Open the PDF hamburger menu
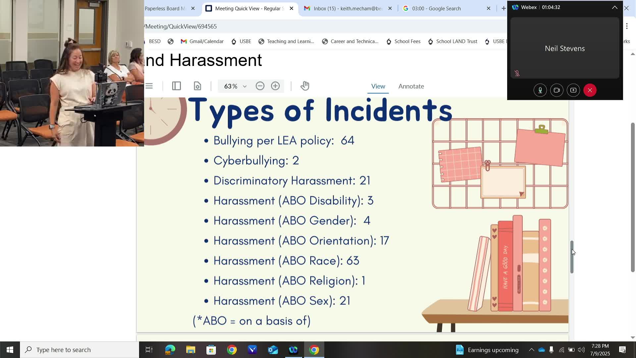The height and width of the screenshot is (358, 636). (149, 86)
